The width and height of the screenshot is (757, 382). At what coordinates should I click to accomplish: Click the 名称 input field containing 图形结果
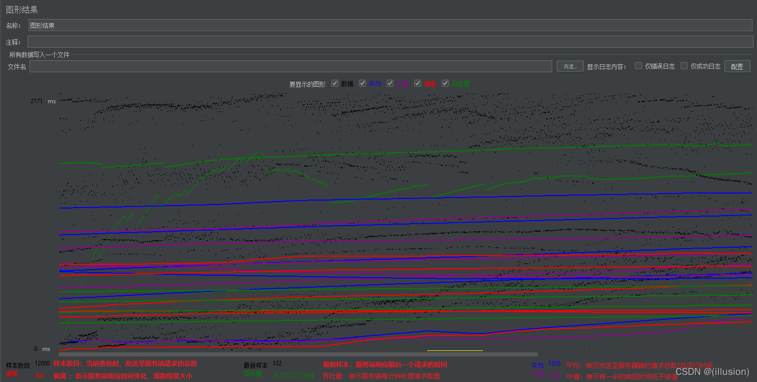pos(390,26)
